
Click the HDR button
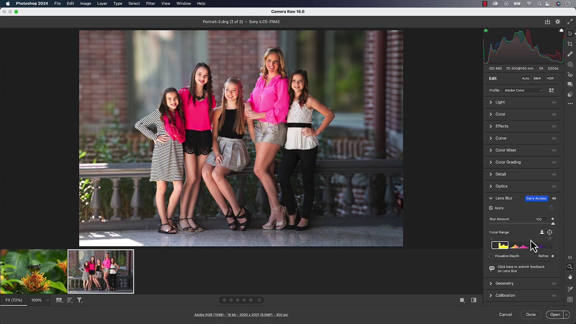[x=550, y=78]
